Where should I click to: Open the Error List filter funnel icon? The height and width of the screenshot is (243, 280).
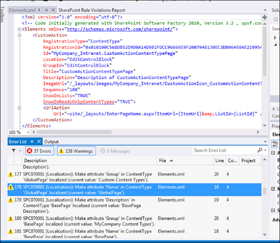(x=14, y=151)
